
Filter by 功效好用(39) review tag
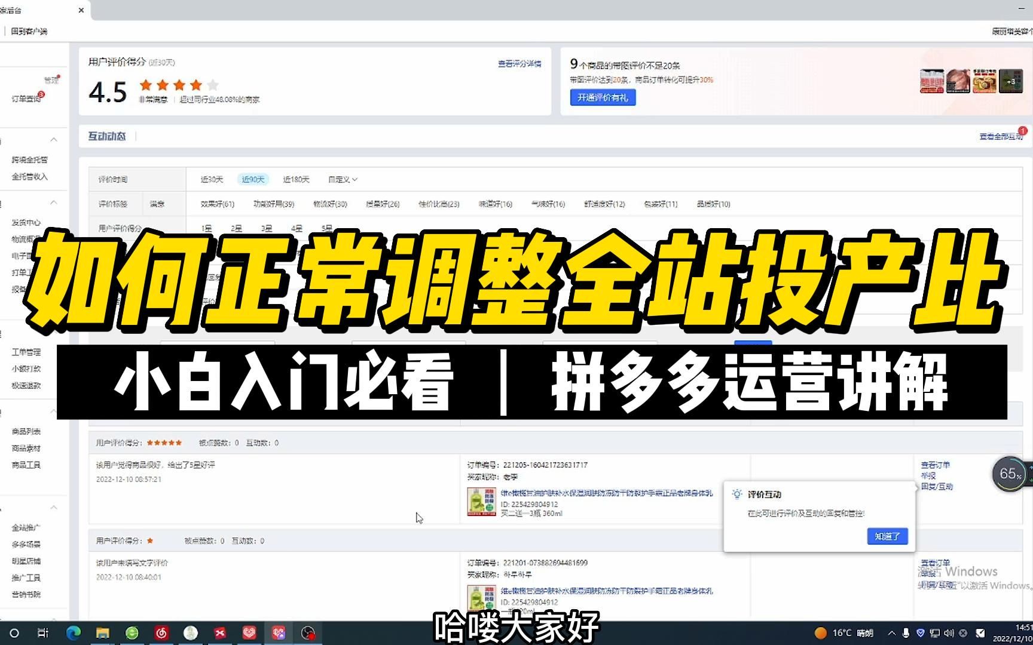pyautogui.click(x=274, y=204)
